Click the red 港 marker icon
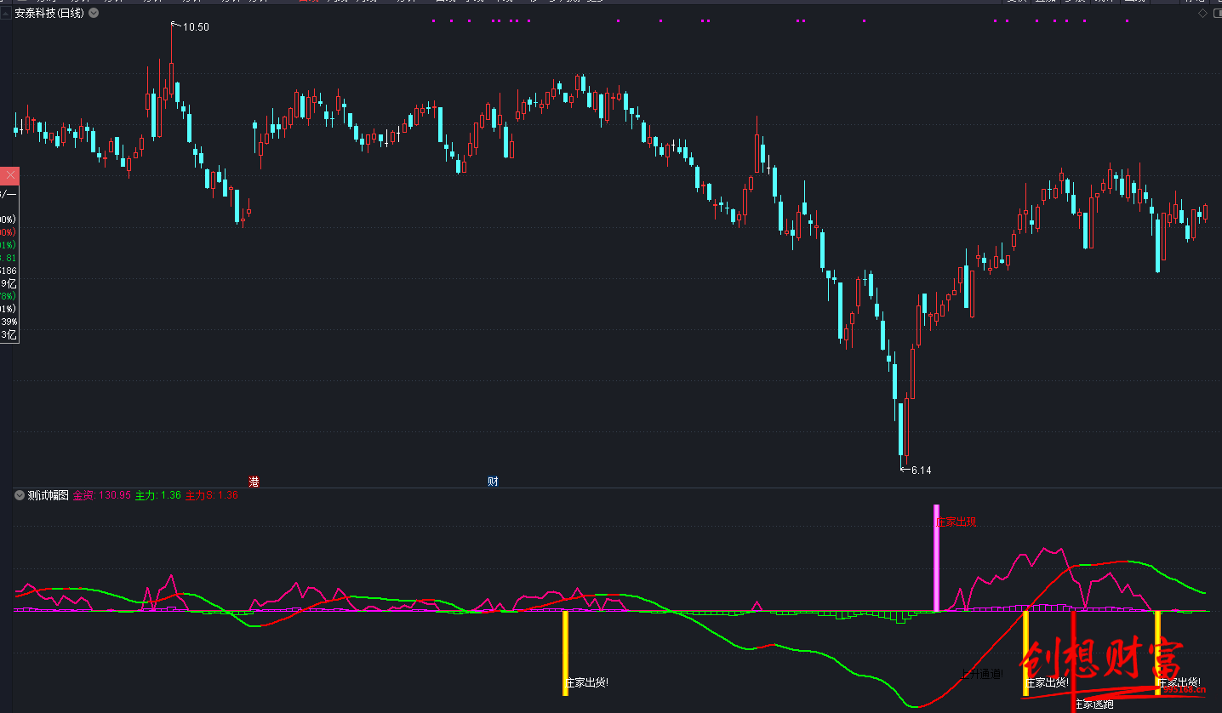Screen dimensions: 1222x713 click(254, 482)
